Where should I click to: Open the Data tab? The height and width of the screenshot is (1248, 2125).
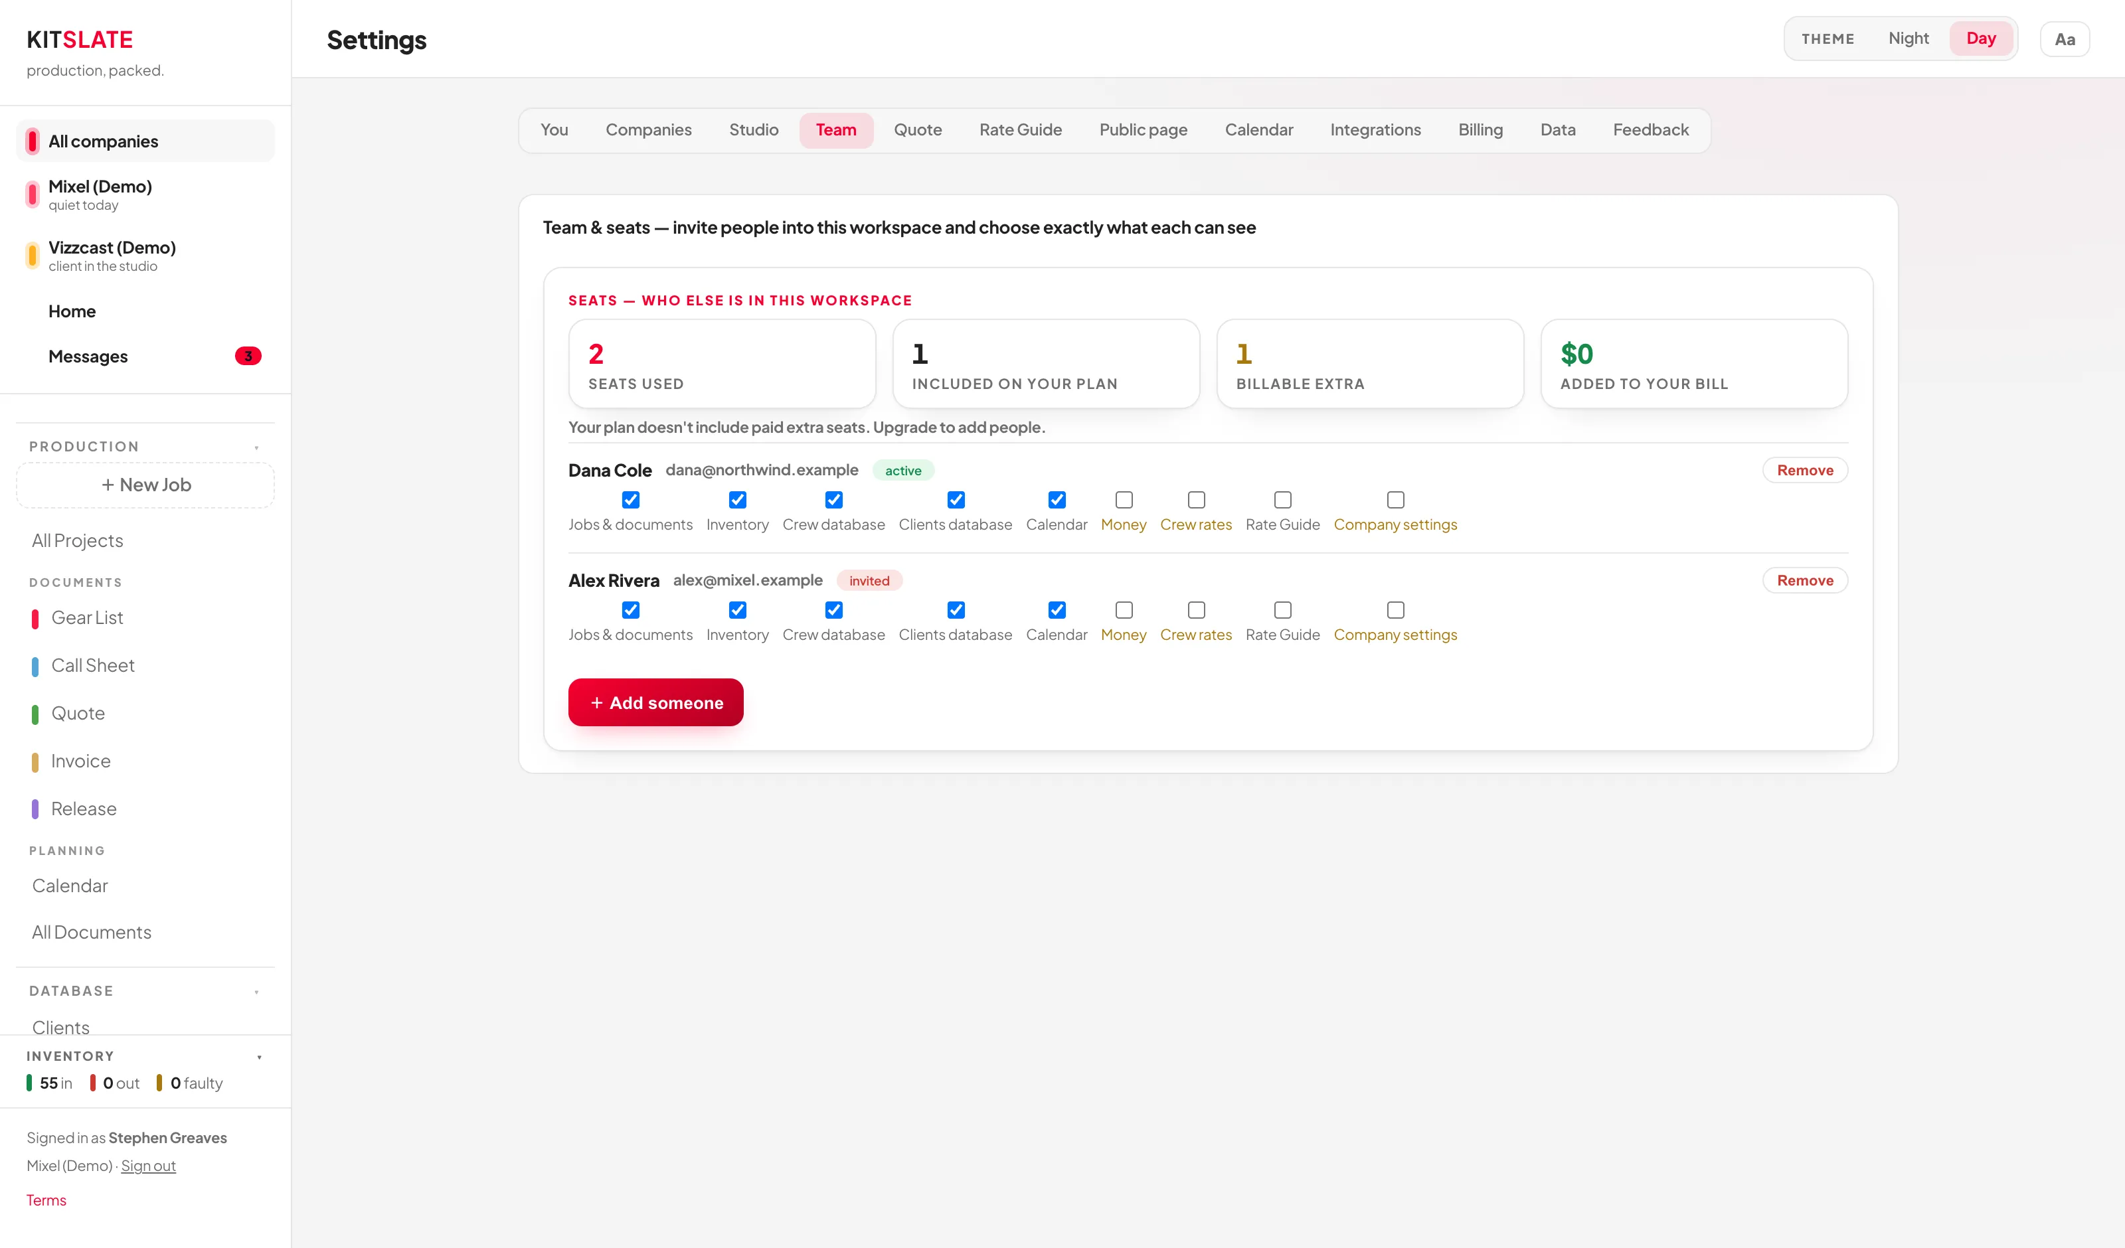pyautogui.click(x=1557, y=130)
